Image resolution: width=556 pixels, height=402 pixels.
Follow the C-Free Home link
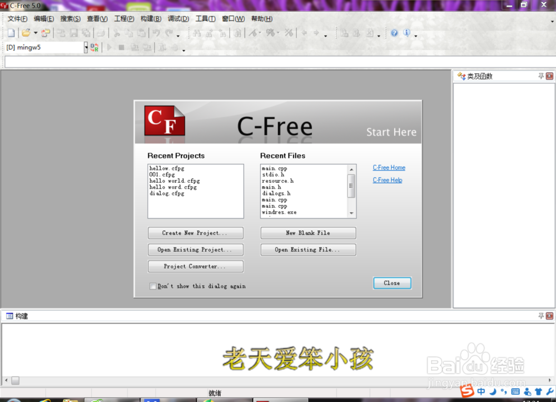[x=389, y=167]
